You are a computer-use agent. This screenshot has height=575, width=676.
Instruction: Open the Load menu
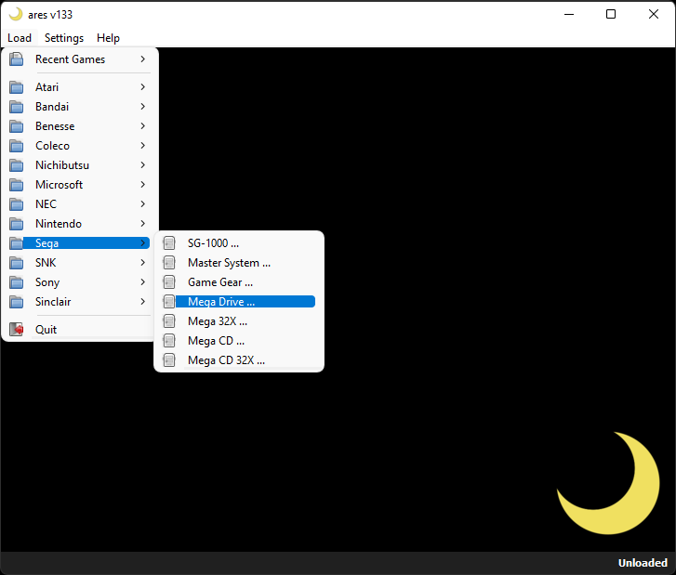tap(20, 38)
